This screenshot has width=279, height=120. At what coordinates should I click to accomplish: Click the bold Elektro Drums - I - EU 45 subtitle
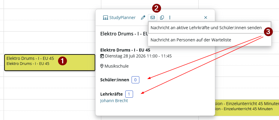tap(125, 50)
